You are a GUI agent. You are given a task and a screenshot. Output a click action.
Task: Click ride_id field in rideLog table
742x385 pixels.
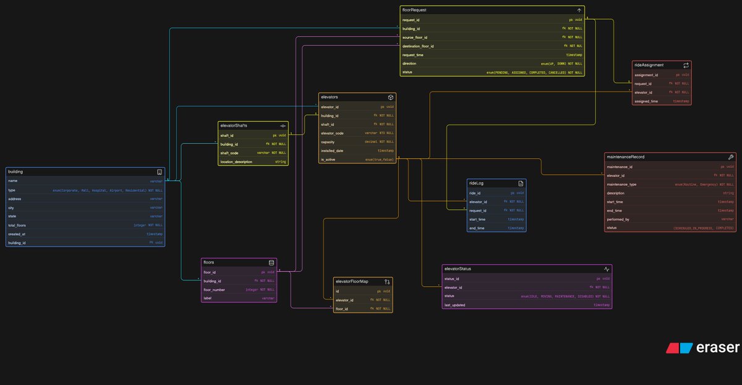coord(497,193)
